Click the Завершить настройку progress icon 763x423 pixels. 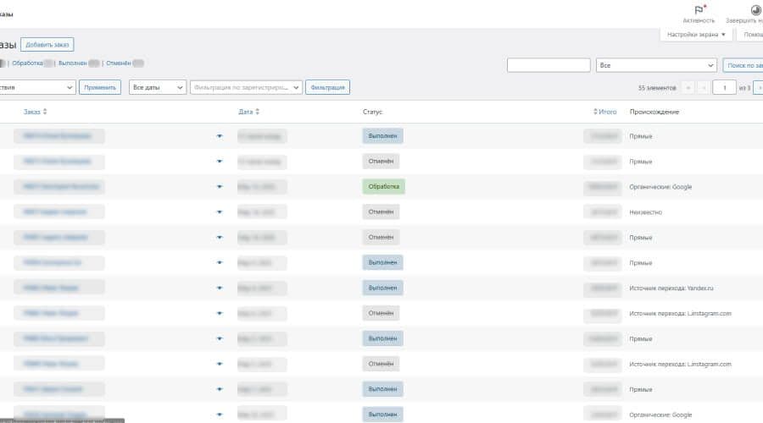[x=755, y=11]
